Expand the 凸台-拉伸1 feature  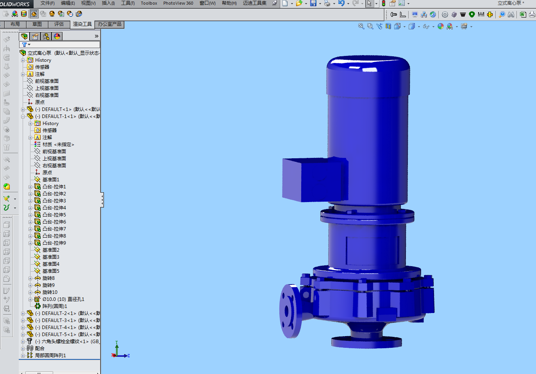pos(30,187)
